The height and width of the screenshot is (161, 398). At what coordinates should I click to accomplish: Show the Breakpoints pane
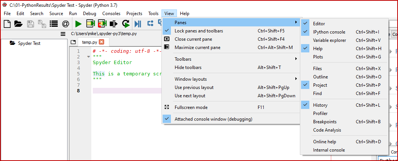344,122
